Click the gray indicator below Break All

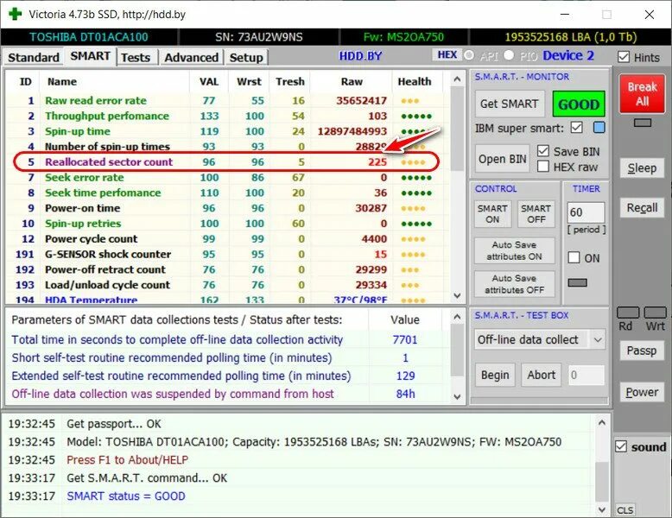pos(643,123)
